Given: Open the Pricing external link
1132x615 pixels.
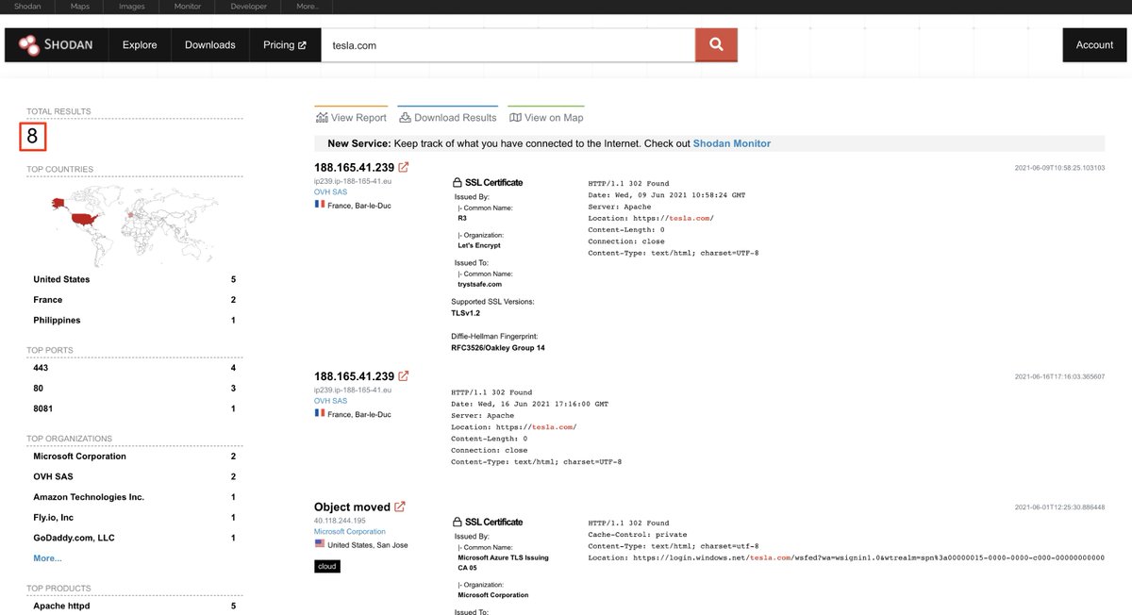Looking at the screenshot, I should coord(284,44).
